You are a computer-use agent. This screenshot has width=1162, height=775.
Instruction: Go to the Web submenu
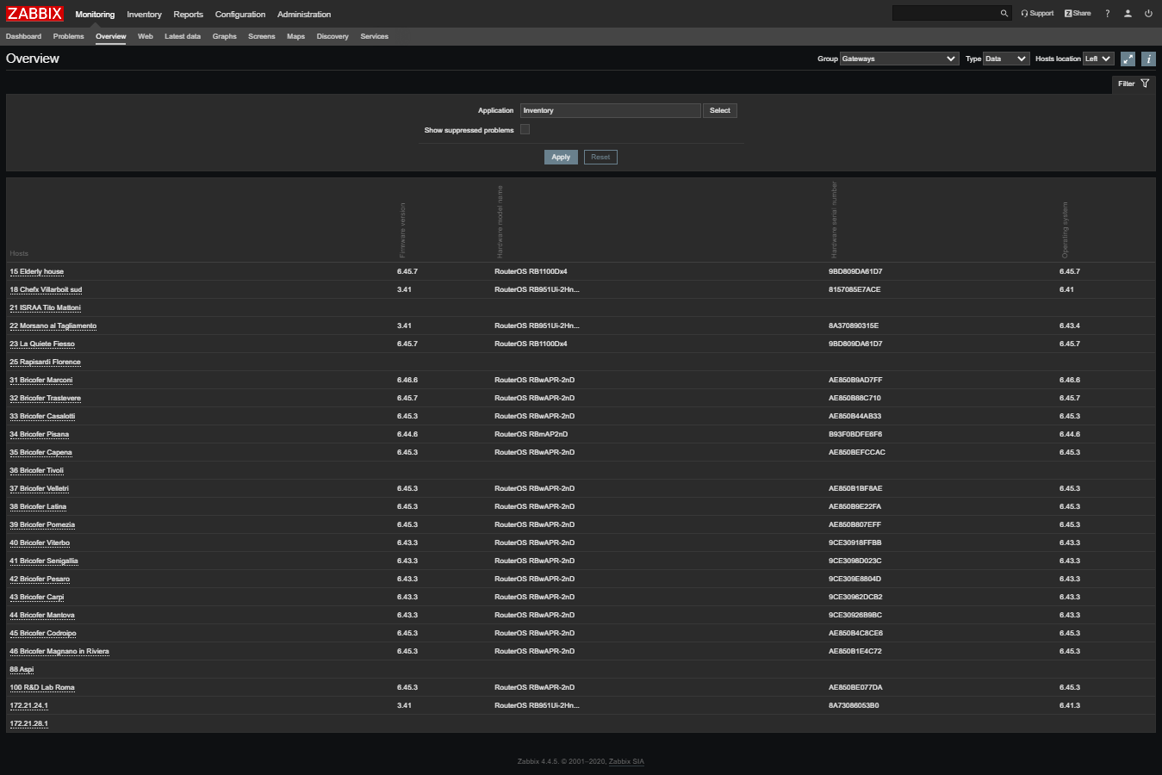click(x=146, y=36)
